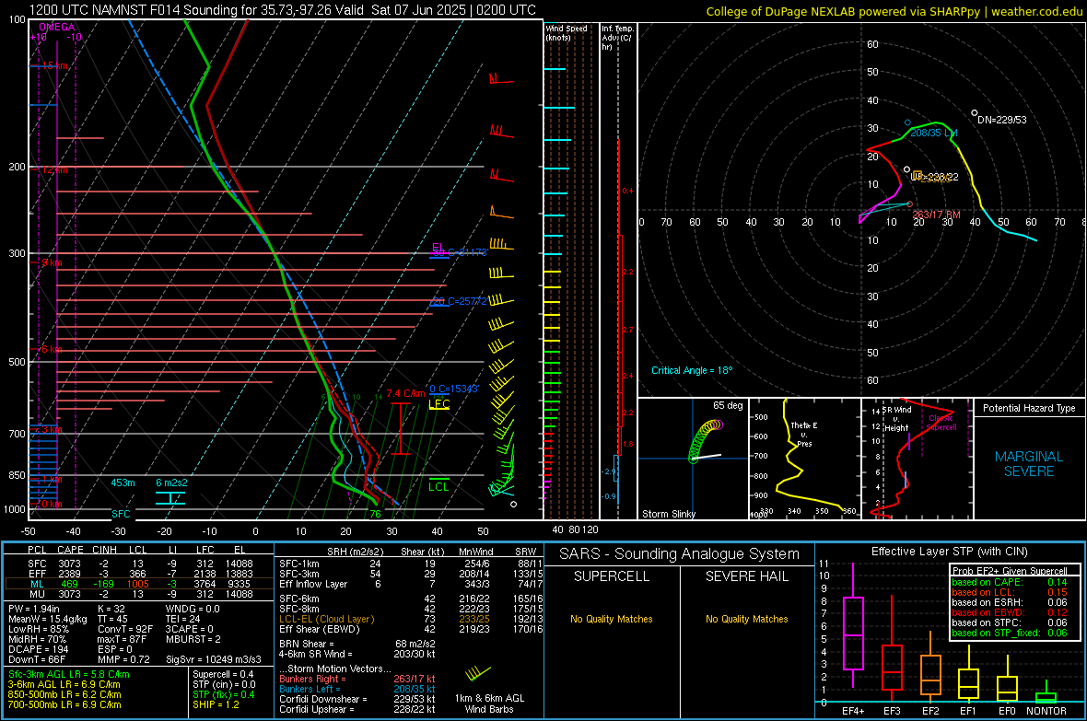This screenshot has height=721, width=1087.
Task: Click the College of DuPage NEXLAB credit text
Action: (x=894, y=11)
